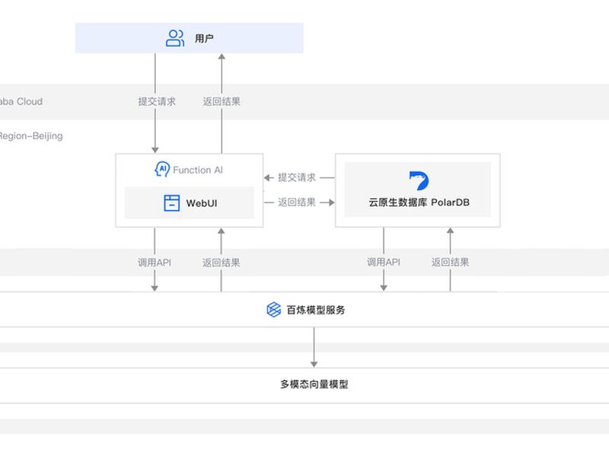Screen dimensions: 609x457
Task: Click 返回结果 label between WebUI and PolarDB
Action: (297, 202)
